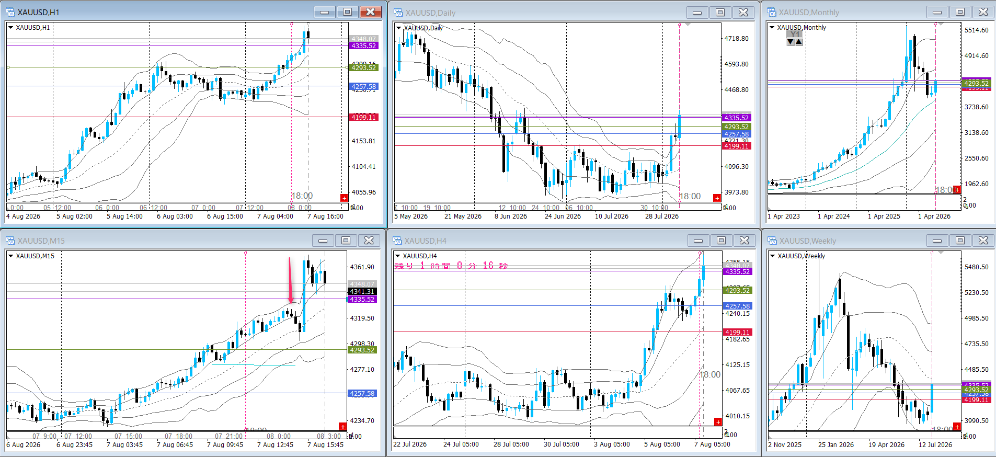The height and width of the screenshot is (457, 996).
Task: Open the triangle menu beside XAUUSD,H4 chart label
Action: click(x=397, y=256)
